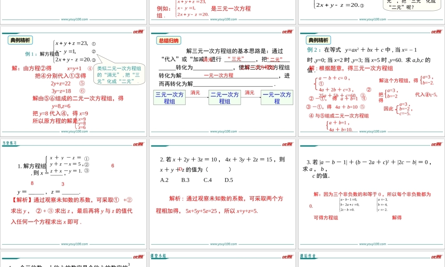Viewport: 445px width, 267px height.
Task: Select answer choice A.2 on question 2
Action: point(165,180)
